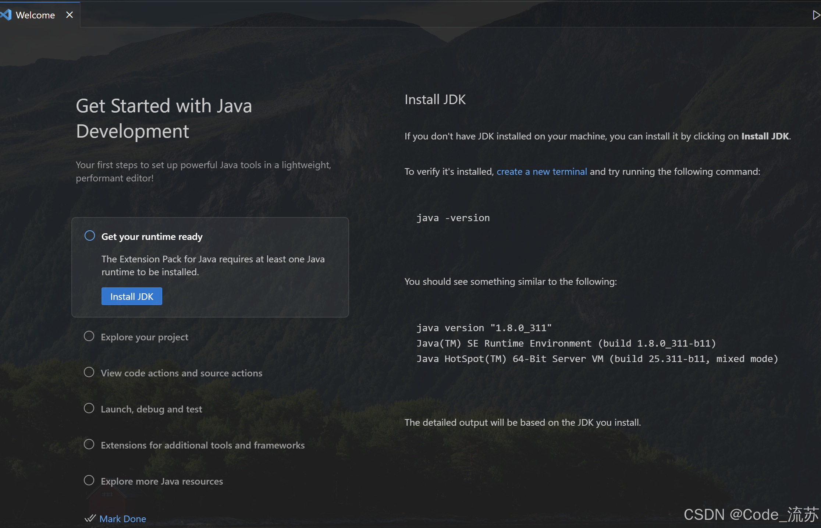Expand the Explore your project step
Image resolution: width=821 pixels, height=528 pixels.
tap(145, 337)
